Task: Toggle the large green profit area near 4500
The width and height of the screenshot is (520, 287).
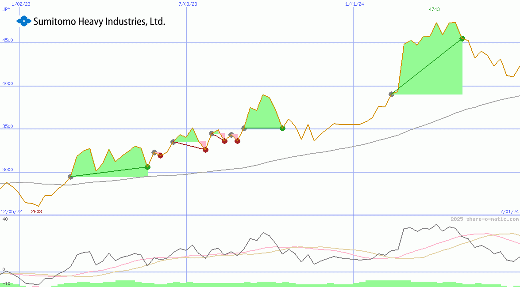Action: click(429, 66)
